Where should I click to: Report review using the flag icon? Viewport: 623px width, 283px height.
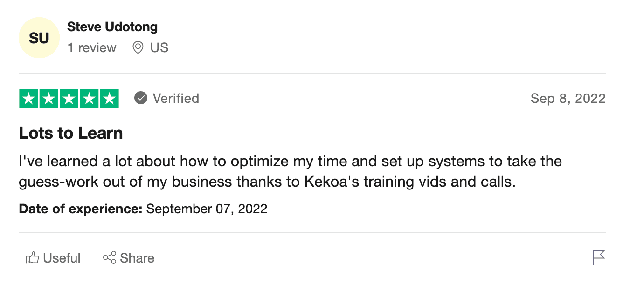599,257
